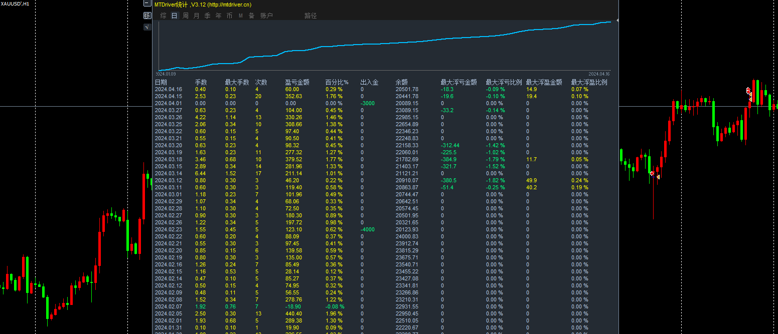Click the 移 move-panel button
The height and width of the screenshot is (334, 778).
[x=147, y=16]
